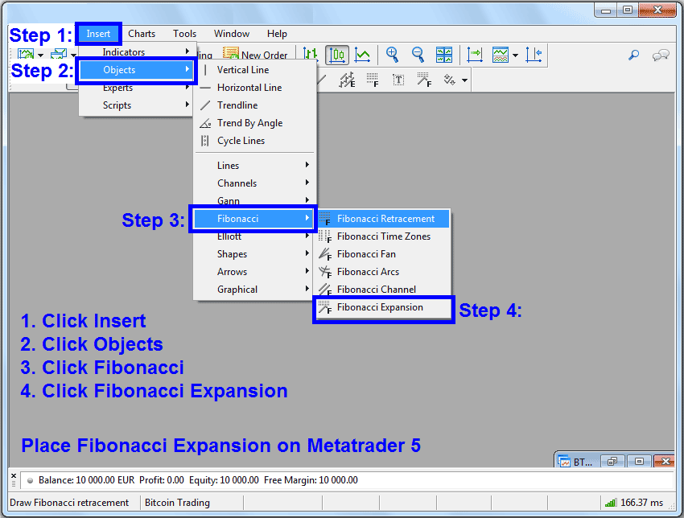Select the bar chart icon
The width and height of the screenshot is (684, 518).
coord(310,55)
